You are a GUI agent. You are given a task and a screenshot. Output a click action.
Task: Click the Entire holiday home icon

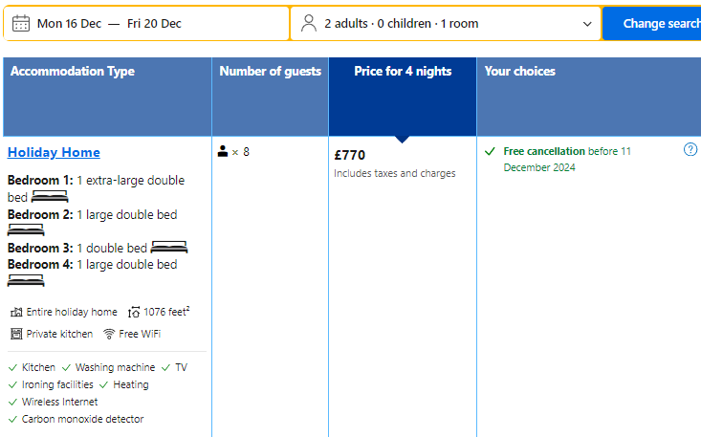pos(16,312)
